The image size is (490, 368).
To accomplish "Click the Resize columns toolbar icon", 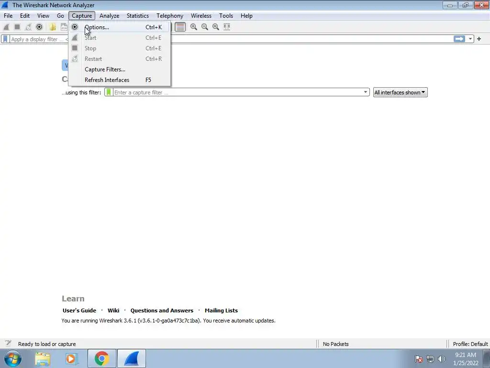I will [x=227, y=27].
